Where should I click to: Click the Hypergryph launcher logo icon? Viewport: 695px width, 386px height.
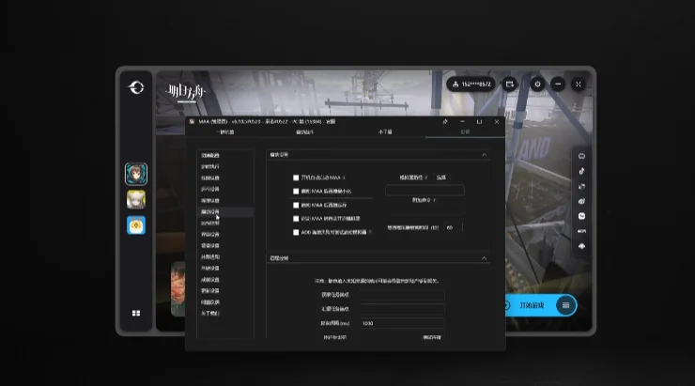(x=136, y=87)
